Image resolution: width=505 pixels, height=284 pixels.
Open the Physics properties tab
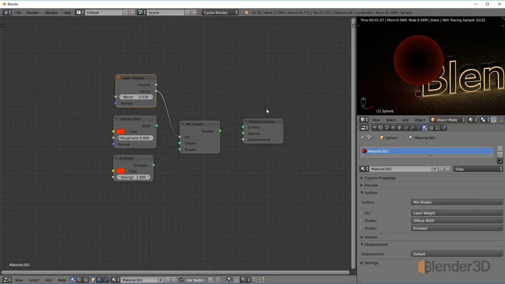pos(444,128)
